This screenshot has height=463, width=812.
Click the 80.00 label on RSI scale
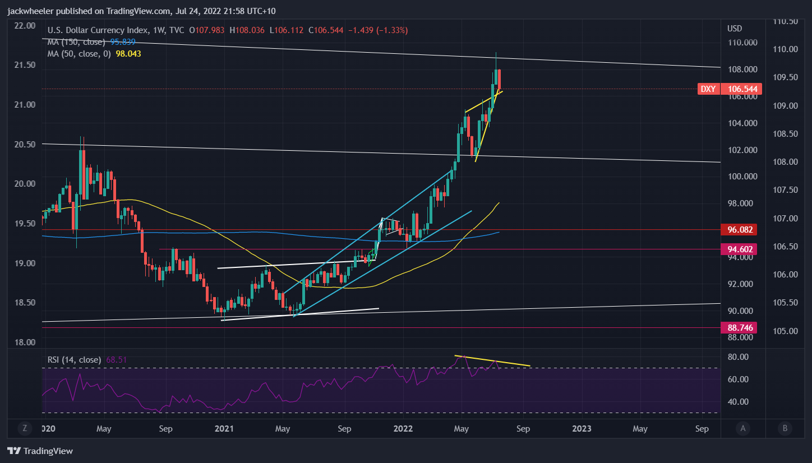coord(737,356)
